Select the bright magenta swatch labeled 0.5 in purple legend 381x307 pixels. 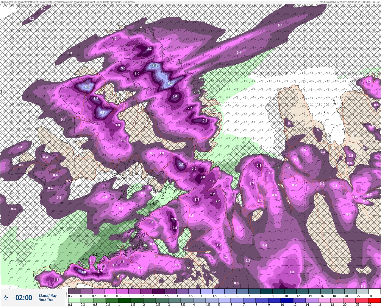(110, 291)
